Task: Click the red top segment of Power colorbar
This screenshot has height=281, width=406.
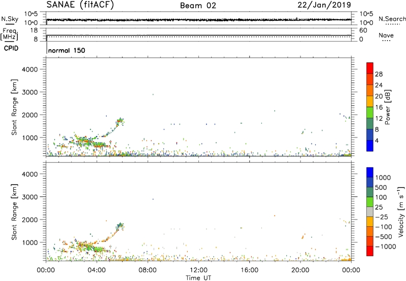Action: tap(370, 68)
